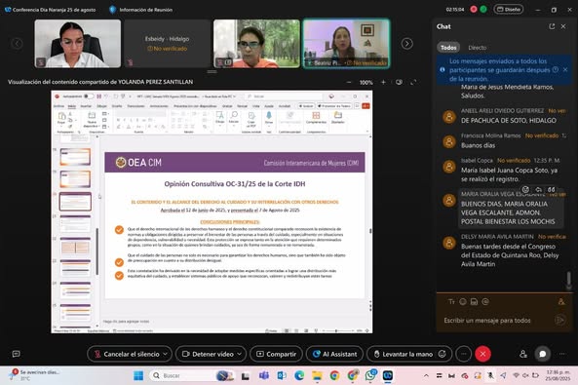Click the chat message input field
Viewport: 578px width, 385px height.
(x=498, y=320)
